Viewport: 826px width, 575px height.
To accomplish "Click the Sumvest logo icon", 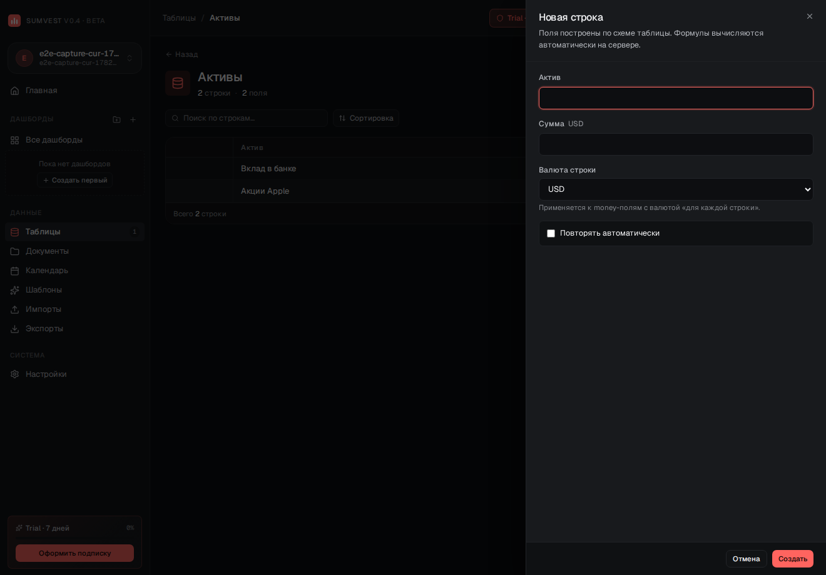I will click(x=14, y=21).
